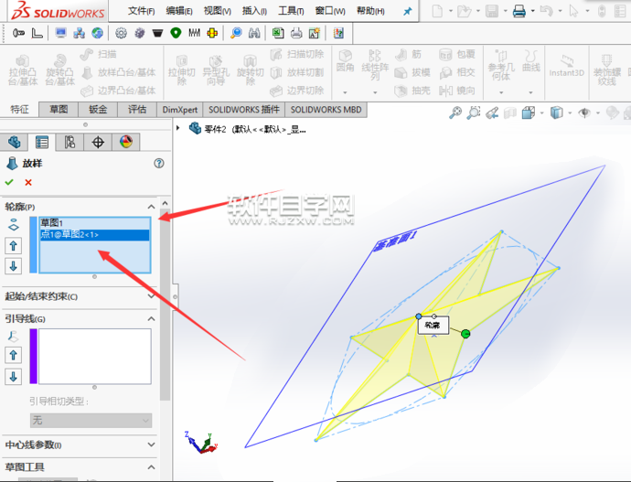The width and height of the screenshot is (631, 482).
Task: Switch to the 钣金 tab
Action: pyautogui.click(x=98, y=109)
